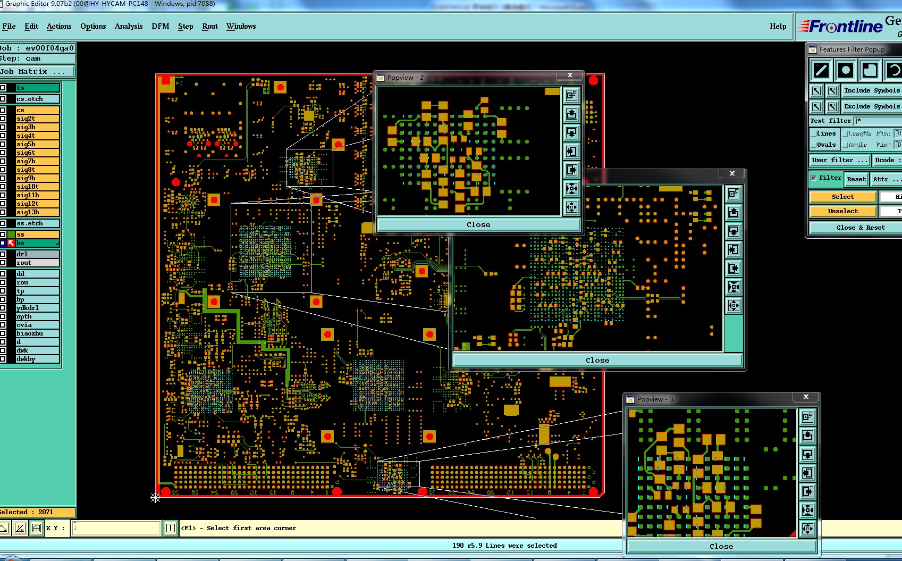Viewport: 902px width, 561px height.
Task: Pan down in the middle untitled popview
Action: [x=734, y=231]
